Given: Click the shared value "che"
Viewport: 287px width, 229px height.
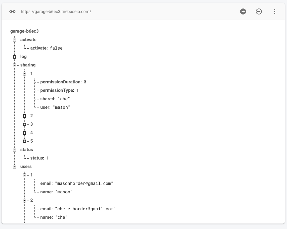Looking at the screenshot, I should [64, 99].
